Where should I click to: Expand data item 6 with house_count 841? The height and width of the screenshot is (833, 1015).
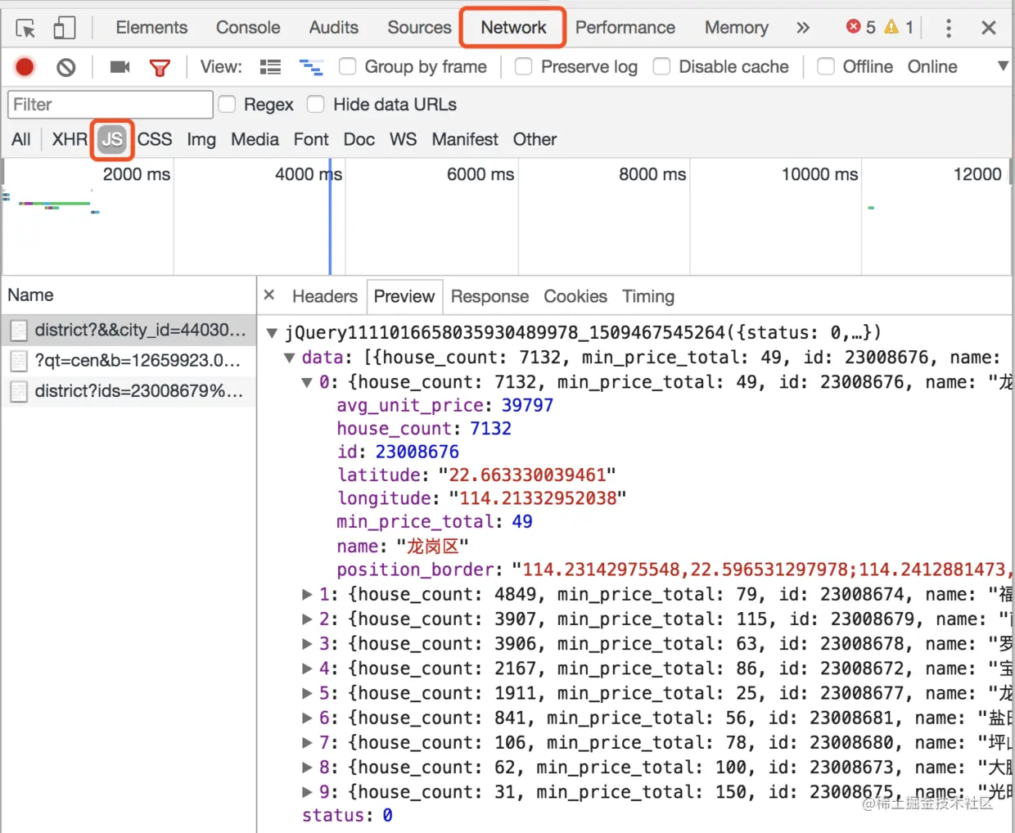tap(307, 718)
